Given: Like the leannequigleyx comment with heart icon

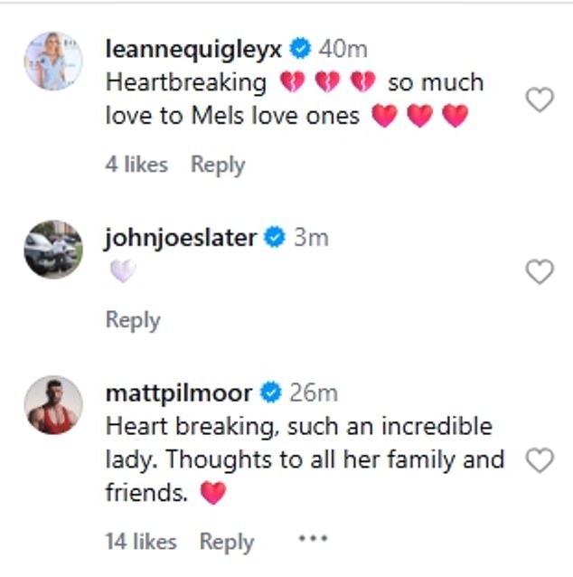Looking at the screenshot, I should 540,99.
